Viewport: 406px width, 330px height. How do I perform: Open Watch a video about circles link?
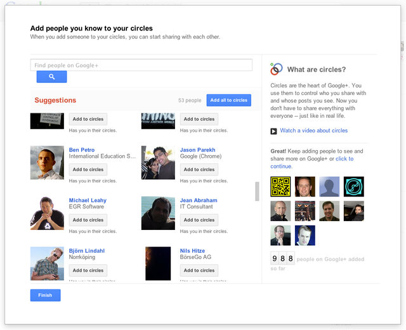[x=313, y=130]
